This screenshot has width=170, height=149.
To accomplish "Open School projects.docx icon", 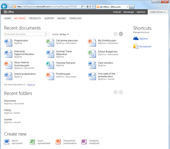I will (8, 76).
